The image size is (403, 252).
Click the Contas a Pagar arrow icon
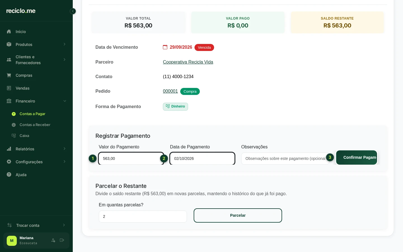coord(14,114)
